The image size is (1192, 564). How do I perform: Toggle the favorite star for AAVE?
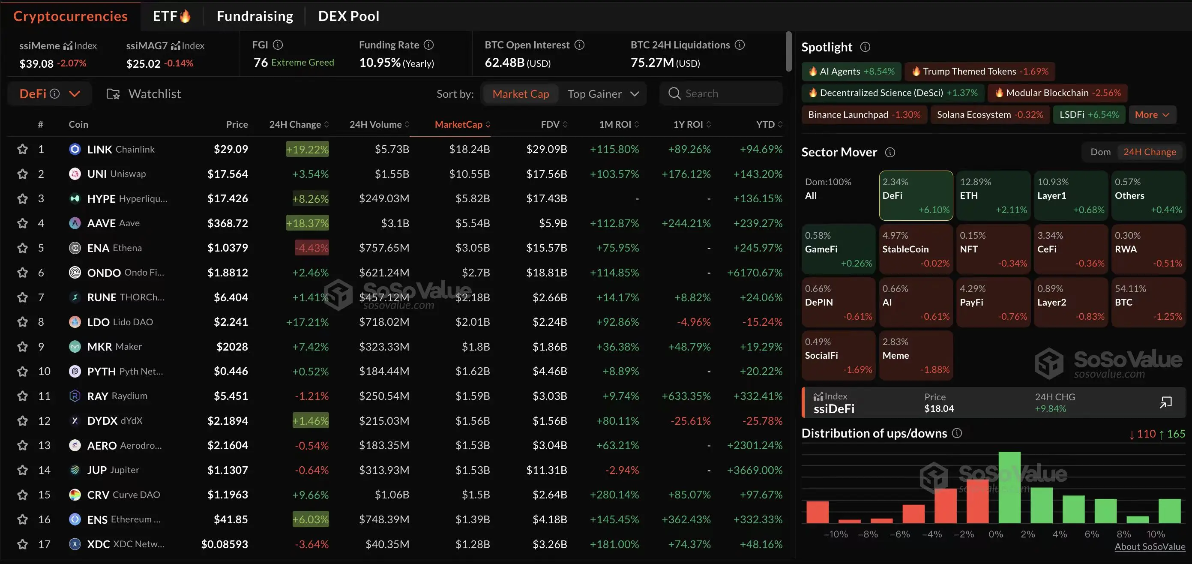tap(22, 223)
